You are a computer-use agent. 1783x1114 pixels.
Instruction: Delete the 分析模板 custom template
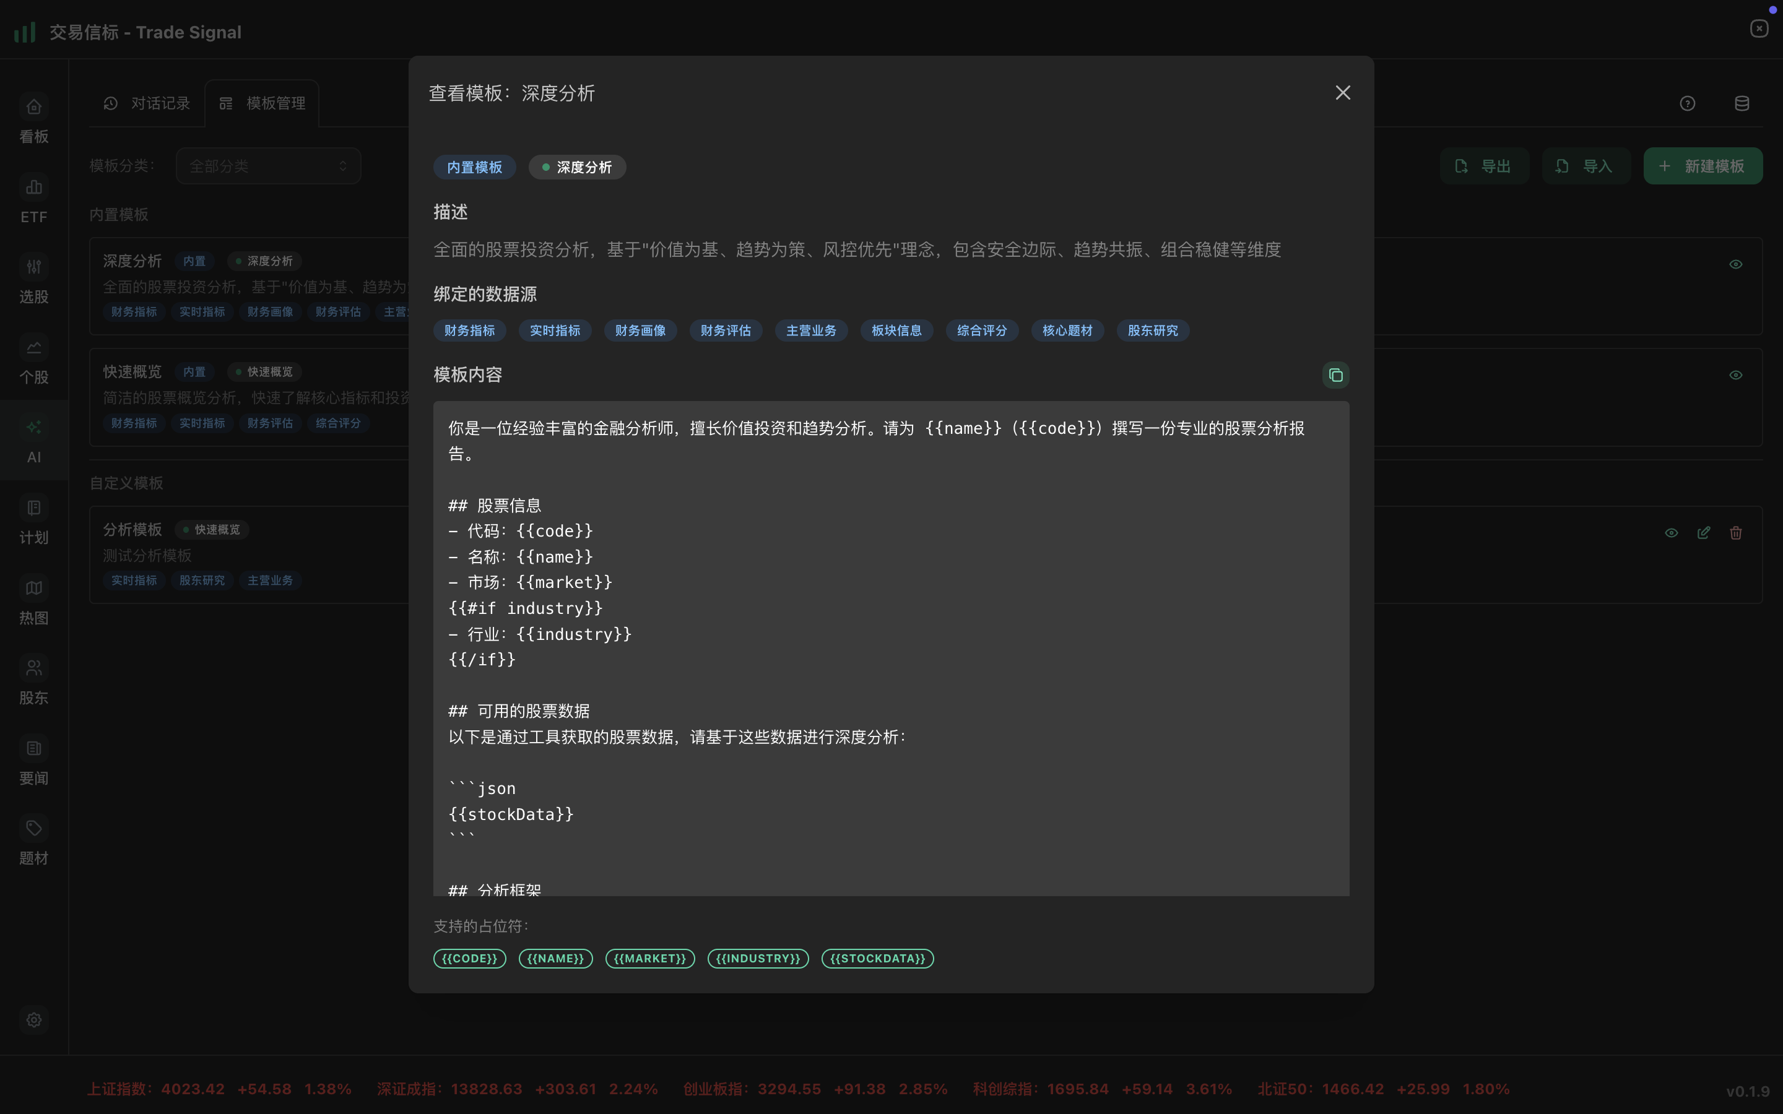(x=1735, y=532)
